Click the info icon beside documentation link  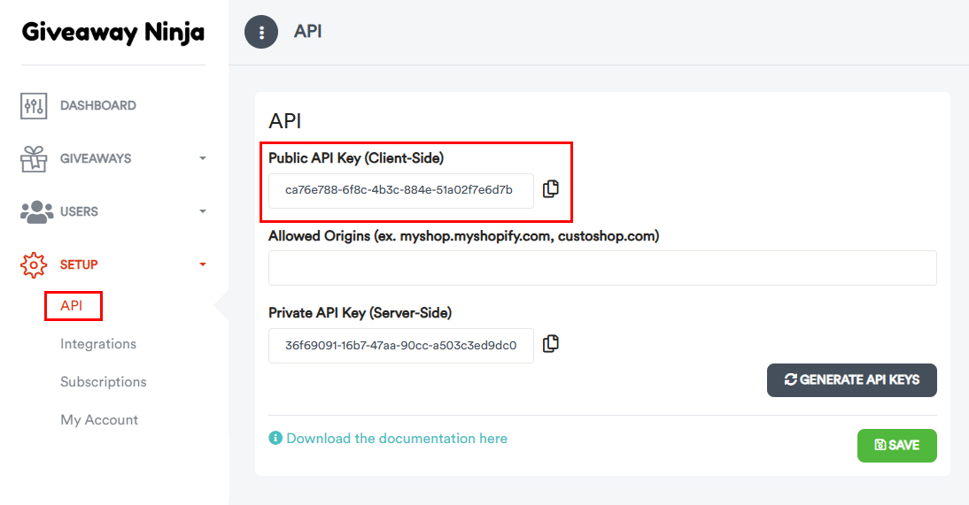[x=275, y=439]
